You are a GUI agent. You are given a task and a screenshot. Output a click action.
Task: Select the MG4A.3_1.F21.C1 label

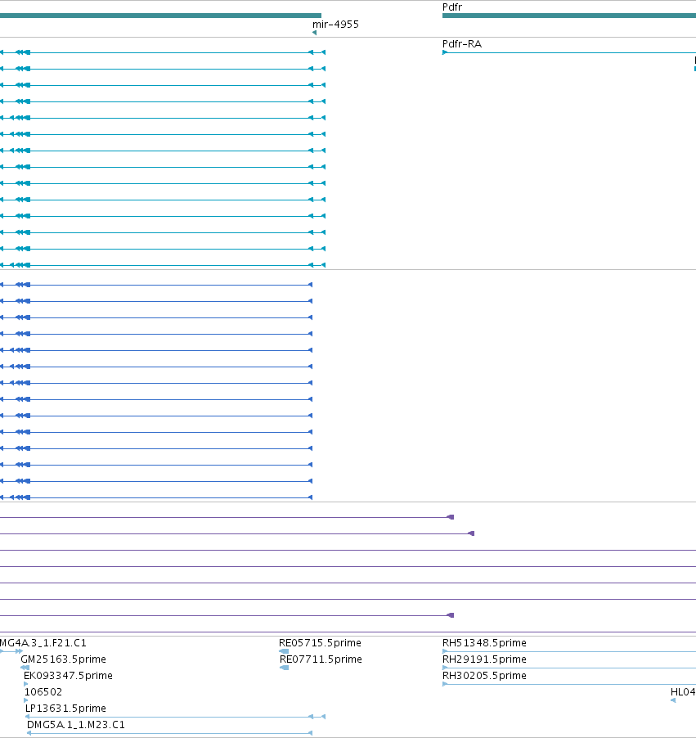[43, 643]
